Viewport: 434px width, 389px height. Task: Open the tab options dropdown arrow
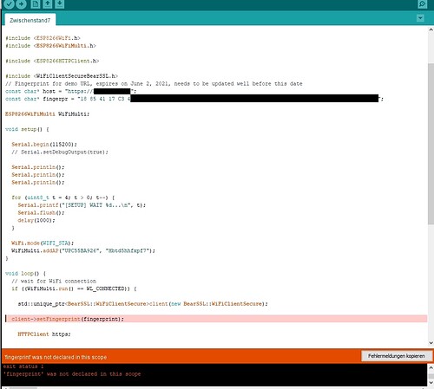(x=420, y=18)
